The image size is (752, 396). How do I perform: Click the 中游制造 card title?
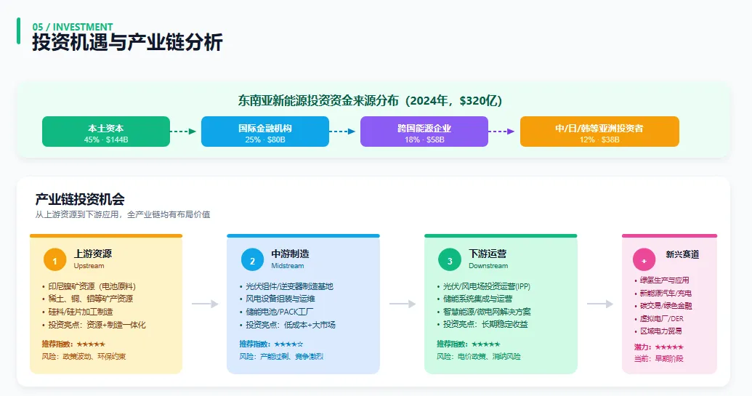click(290, 254)
